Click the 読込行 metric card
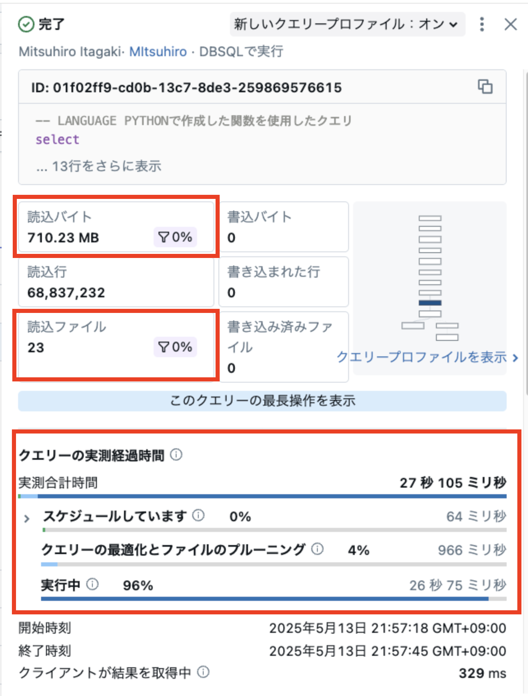The height and width of the screenshot is (696, 528). point(116,282)
